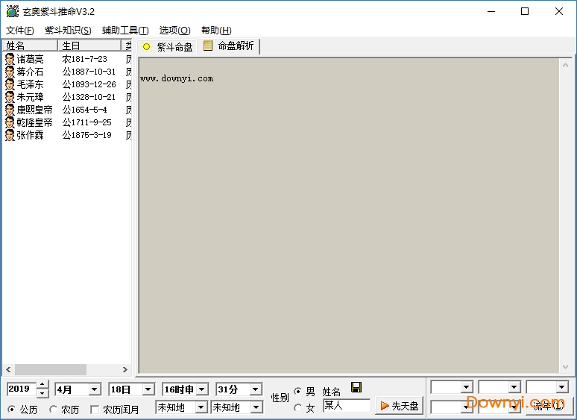The image size is (577, 420).
Task: Enable the 农历闰月 checkbox
Action: click(x=95, y=410)
